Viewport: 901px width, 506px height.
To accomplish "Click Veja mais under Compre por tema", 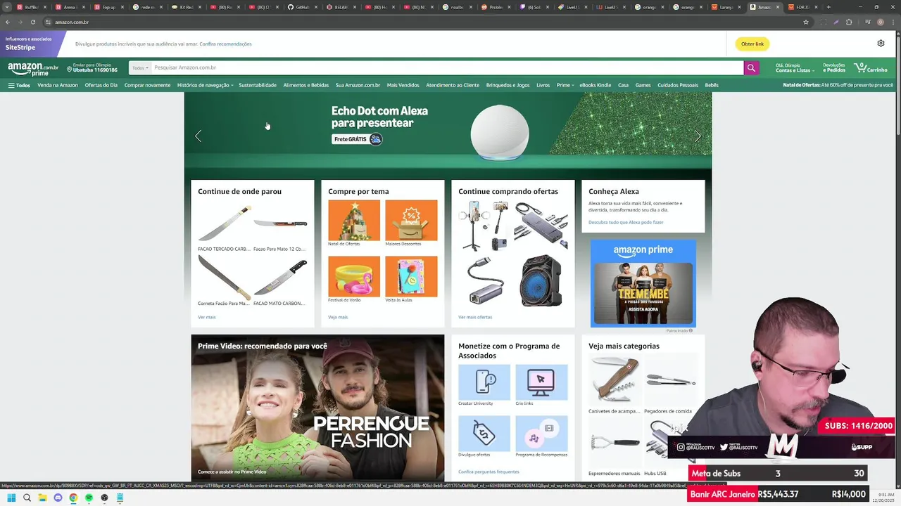I will pyautogui.click(x=338, y=317).
